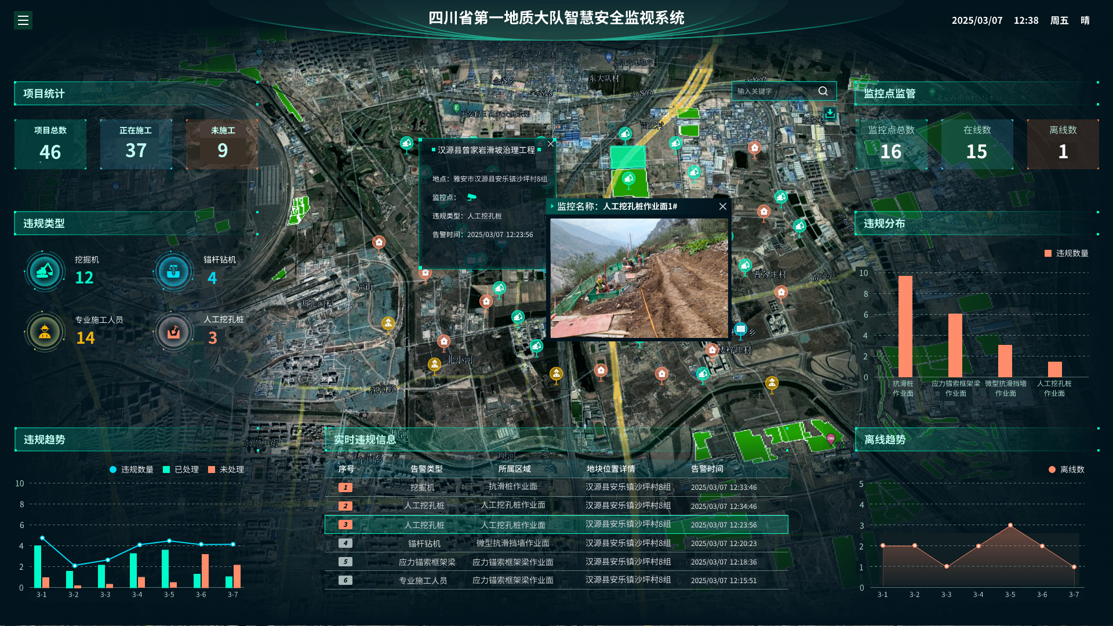Select violation row 1 挖掘机
1113x626 pixels.
click(x=556, y=487)
